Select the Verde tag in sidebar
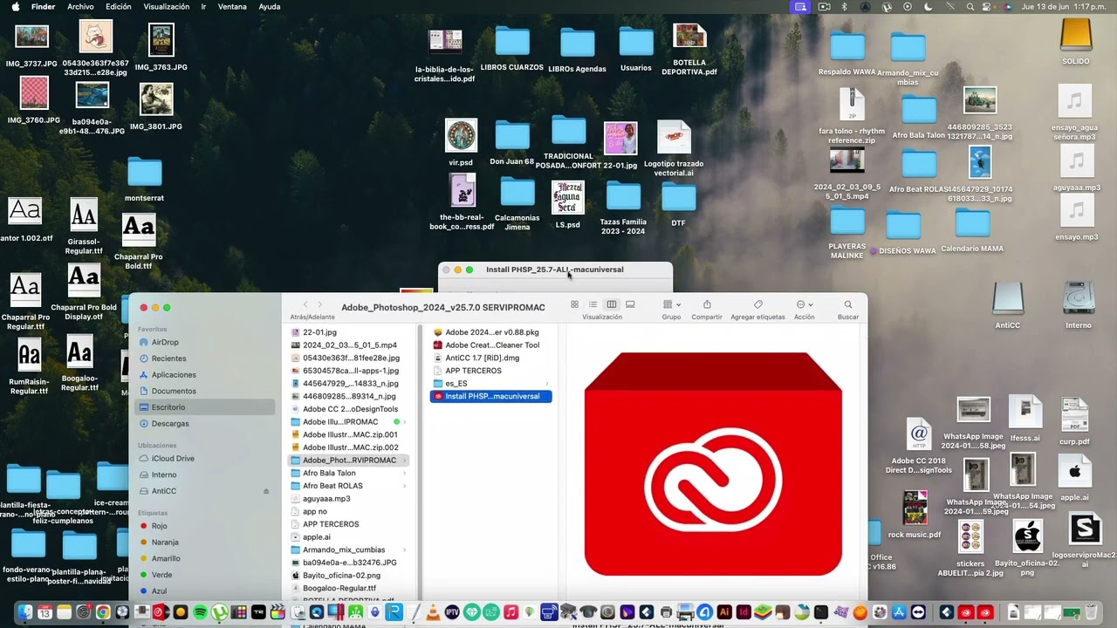The width and height of the screenshot is (1117, 628). 161,575
